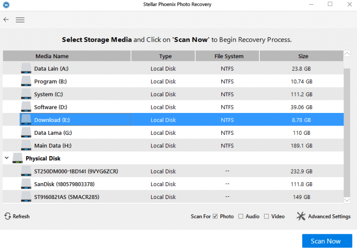Sort by the Type column header
Viewport: 357px width, 252px height.
(x=163, y=56)
